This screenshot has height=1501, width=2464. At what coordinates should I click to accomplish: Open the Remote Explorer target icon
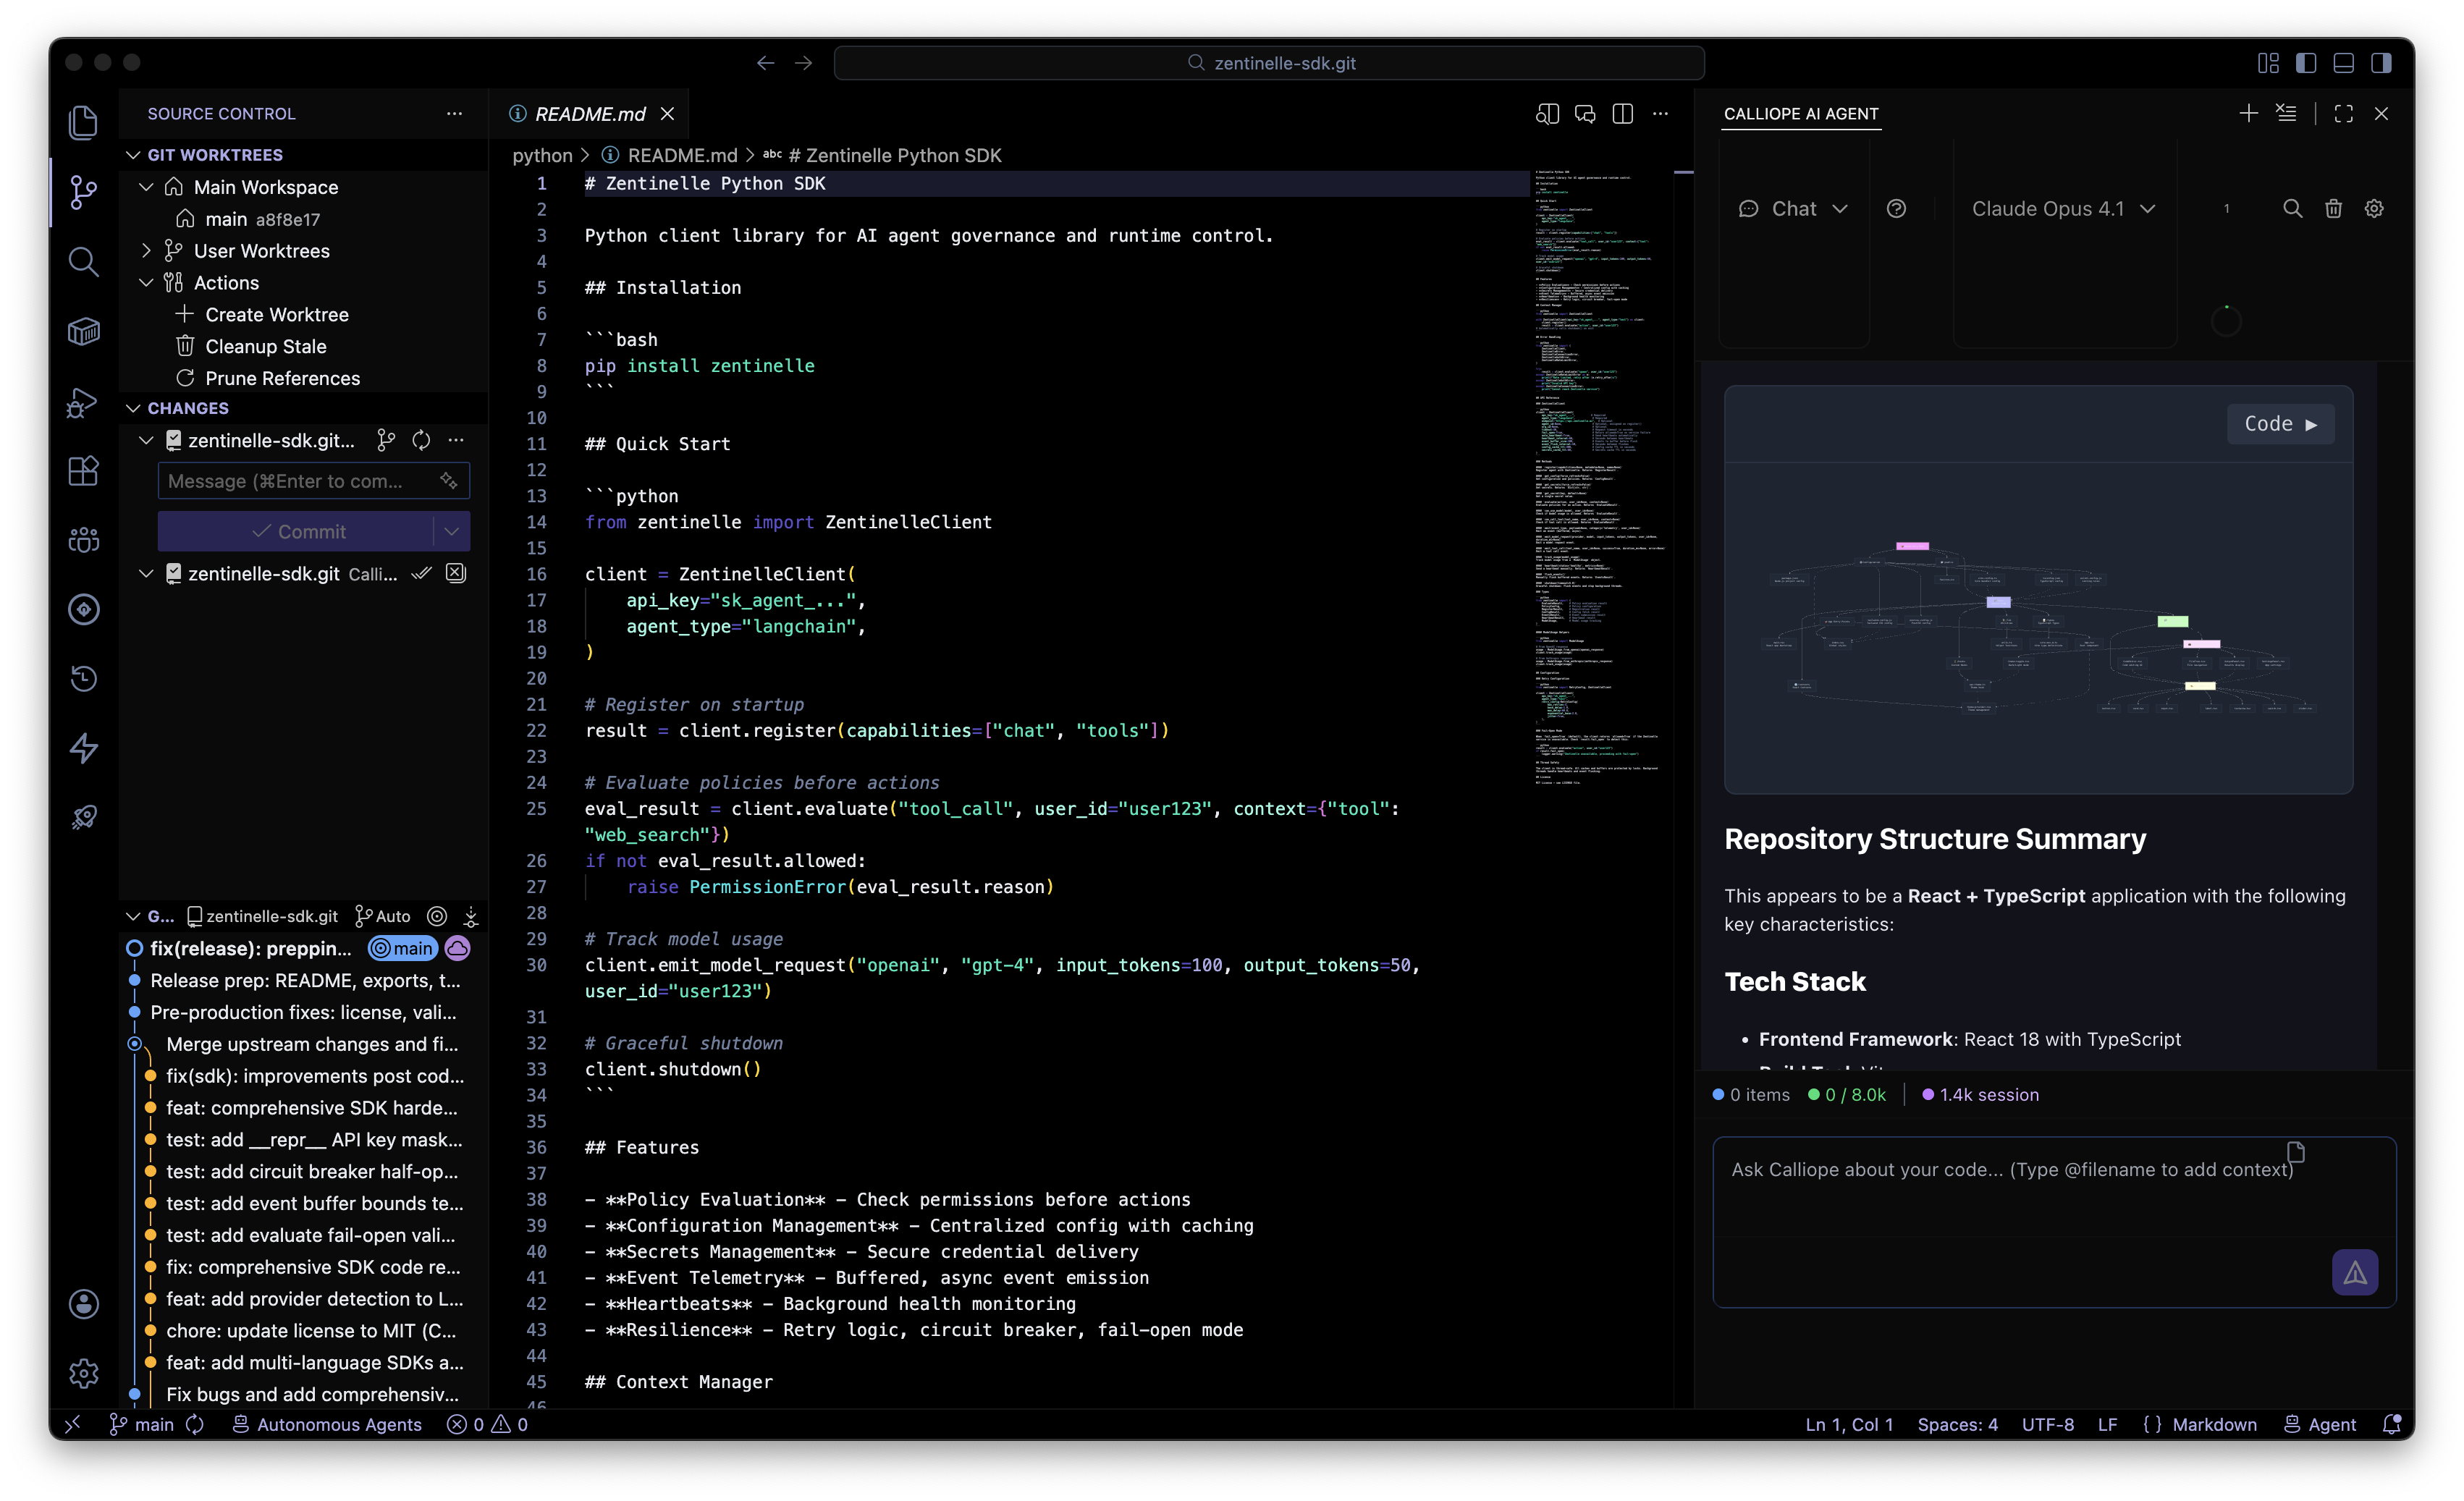84,609
